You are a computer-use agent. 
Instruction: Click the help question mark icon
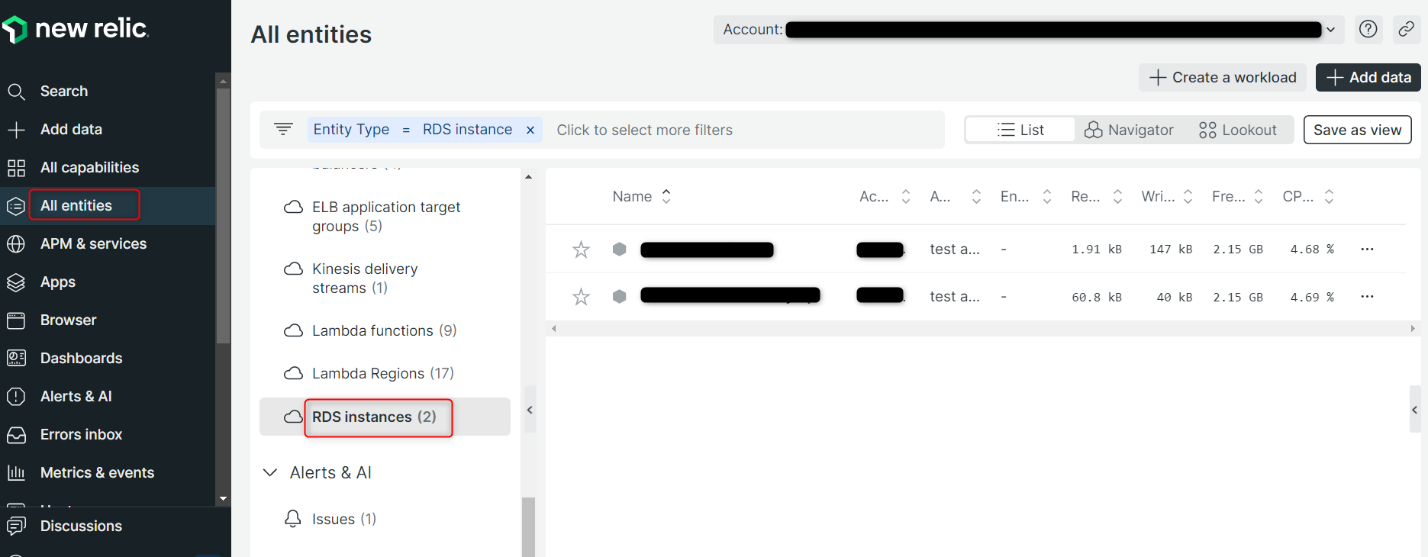(1368, 30)
